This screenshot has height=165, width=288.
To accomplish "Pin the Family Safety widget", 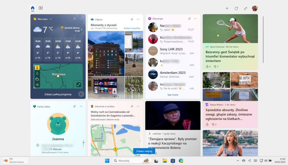I will [x=75, y=106].
